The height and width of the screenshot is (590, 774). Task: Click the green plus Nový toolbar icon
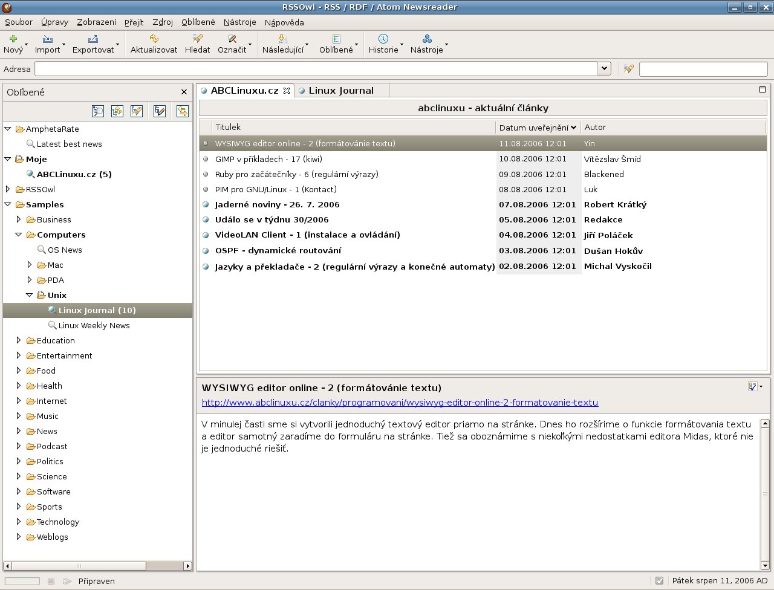(x=13, y=39)
